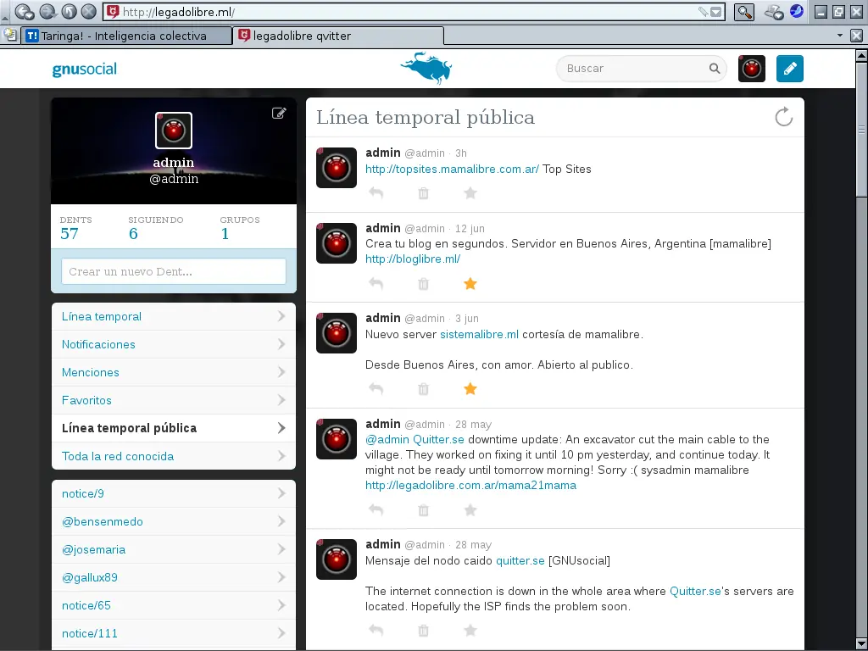Go forward with the browser forward button
The image size is (868, 651).
tap(47, 12)
